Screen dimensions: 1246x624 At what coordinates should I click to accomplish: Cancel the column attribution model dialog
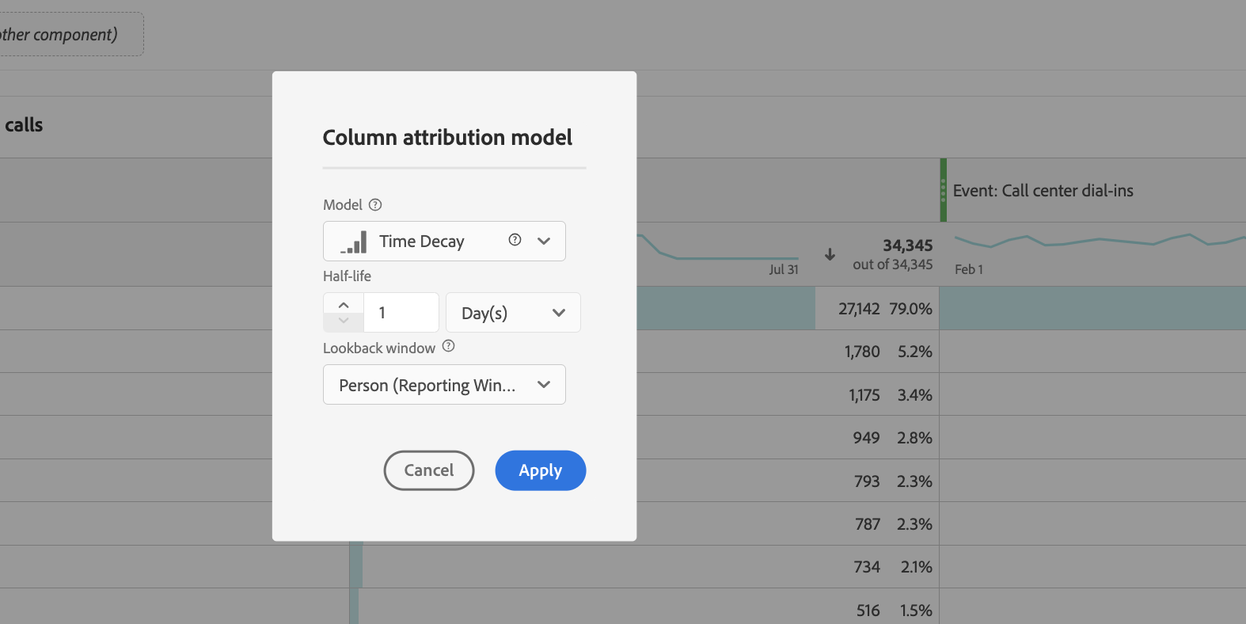[x=429, y=470]
